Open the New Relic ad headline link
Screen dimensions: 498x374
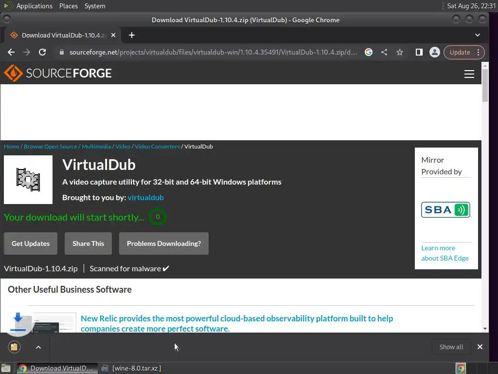click(237, 323)
